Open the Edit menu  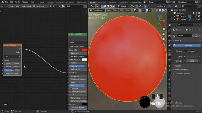coord(11,2)
